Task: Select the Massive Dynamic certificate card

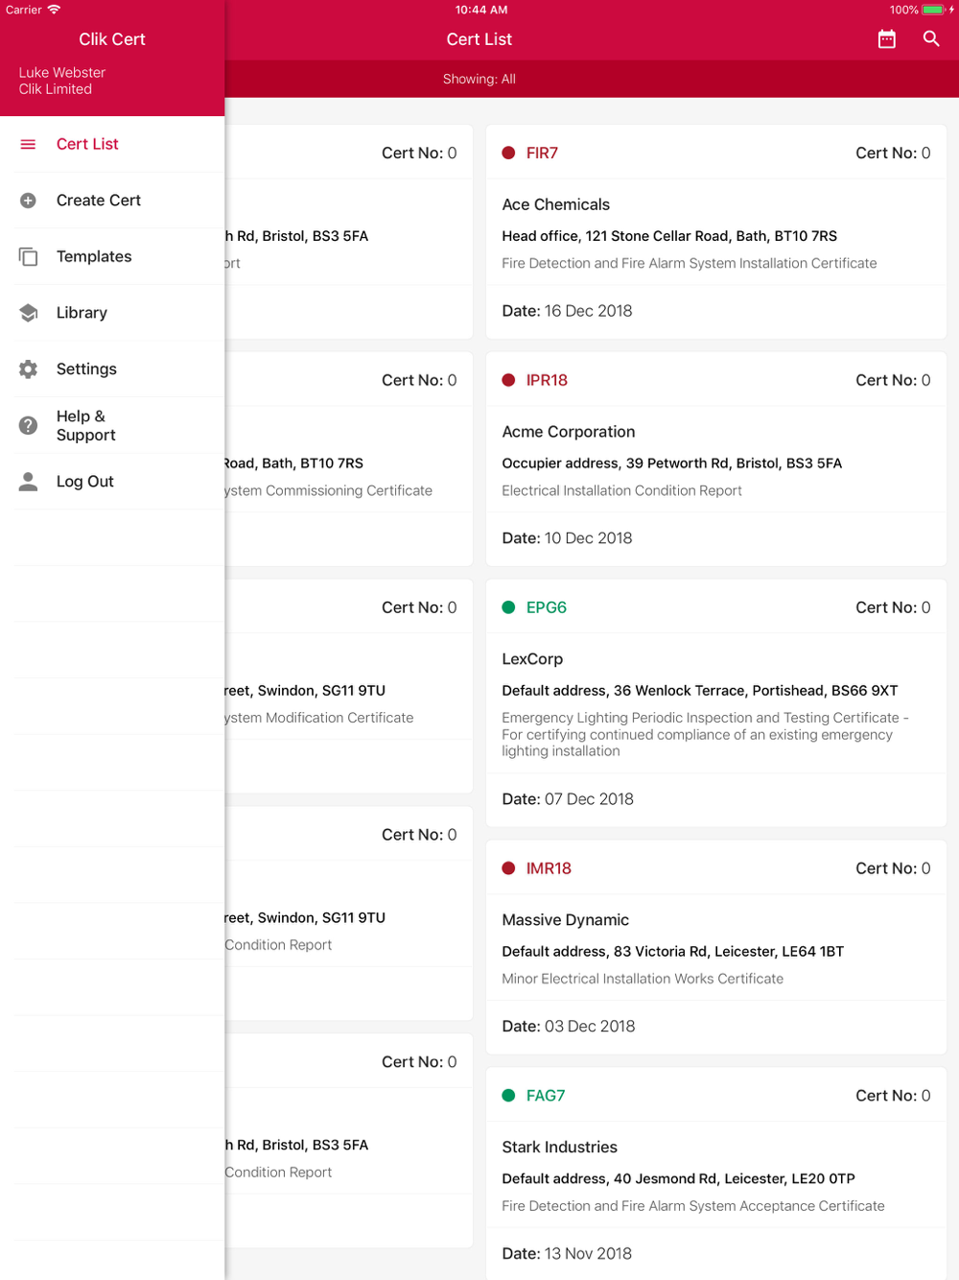Action: pyautogui.click(x=715, y=949)
